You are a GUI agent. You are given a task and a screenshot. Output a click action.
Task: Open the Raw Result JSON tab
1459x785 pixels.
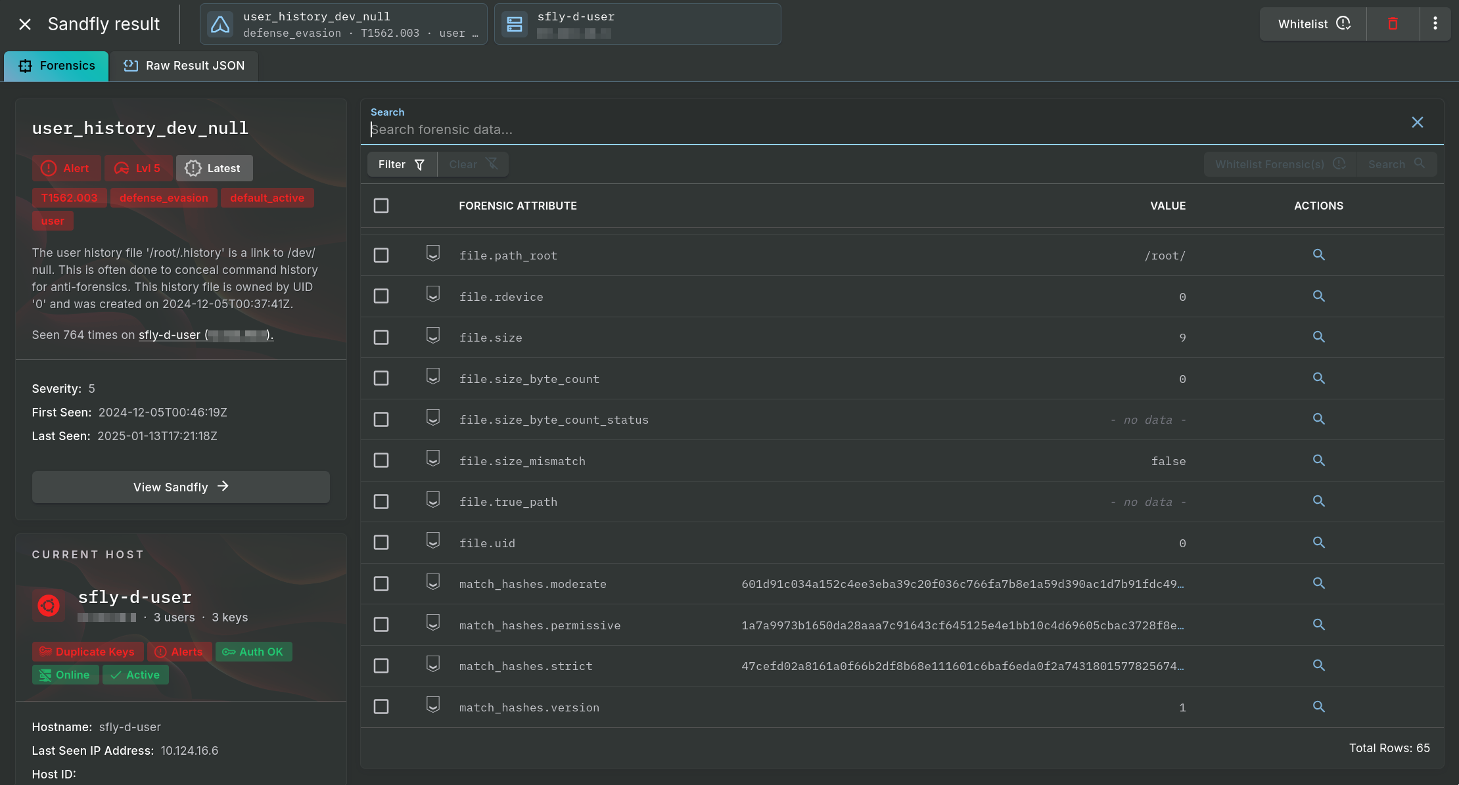pyautogui.click(x=184, y=66)
